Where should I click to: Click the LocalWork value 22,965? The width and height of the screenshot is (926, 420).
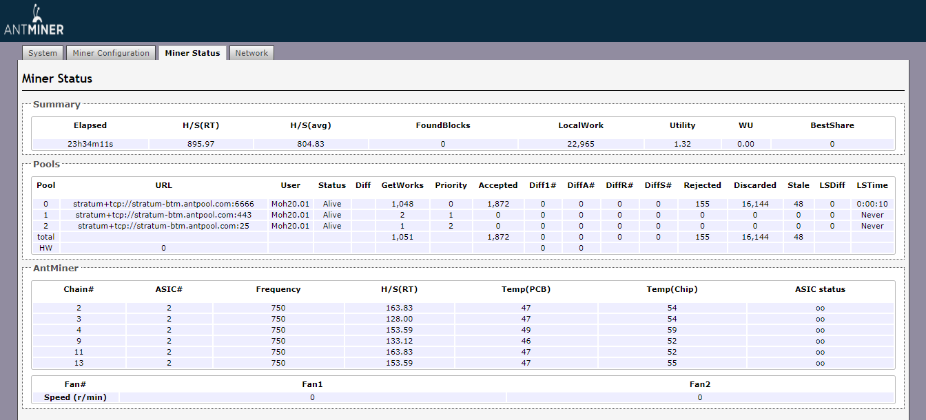click(581, 144)
